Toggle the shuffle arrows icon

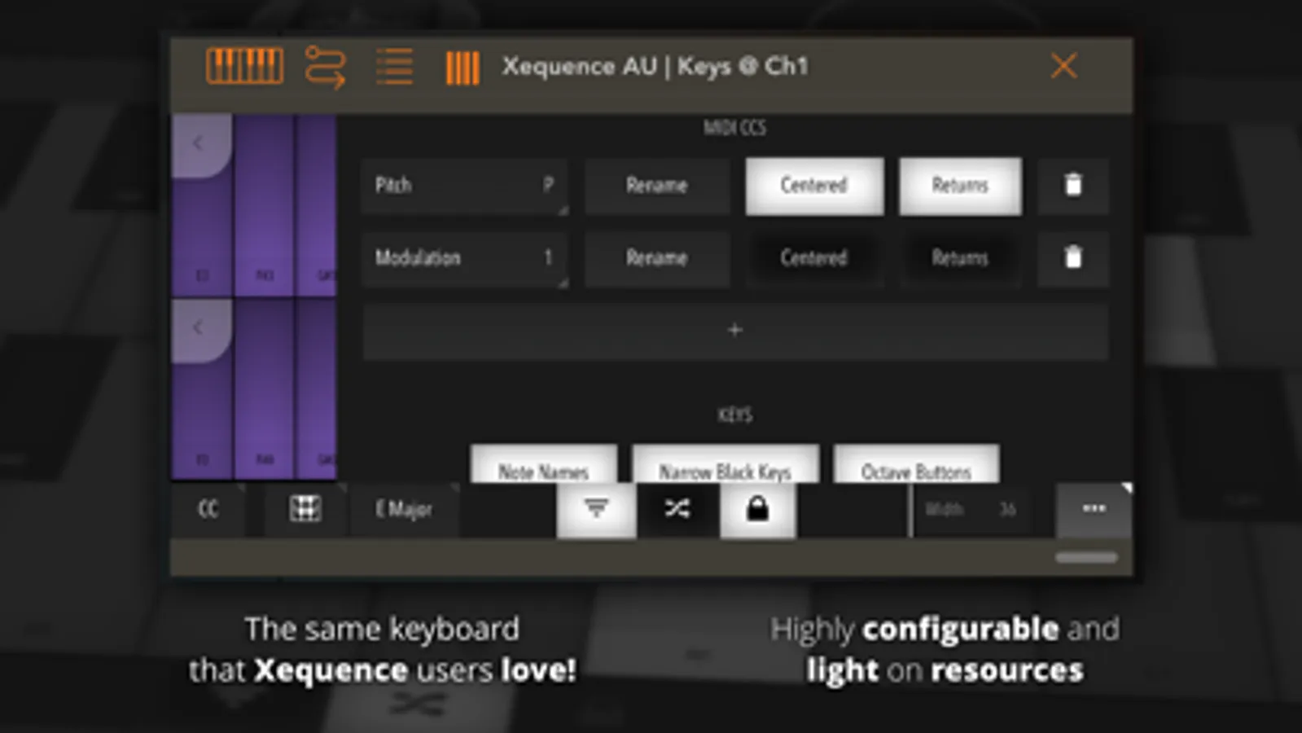point(677,510)
